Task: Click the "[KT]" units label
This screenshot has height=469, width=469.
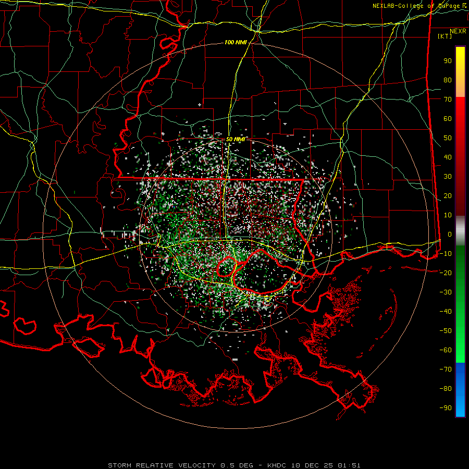Action: tap(445, 36)
